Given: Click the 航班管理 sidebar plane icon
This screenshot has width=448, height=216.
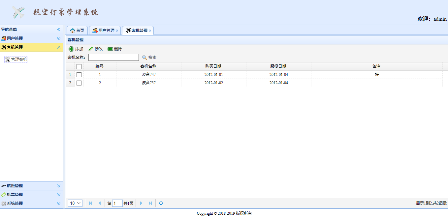Looking at the screenshot, I should [x=4, y=186].
